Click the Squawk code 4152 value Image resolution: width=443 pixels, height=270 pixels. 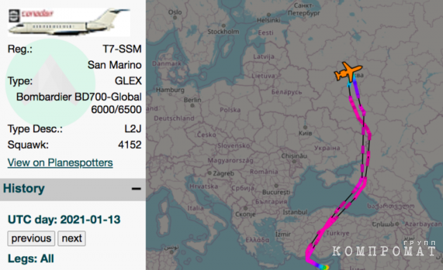tap(129, 145)
